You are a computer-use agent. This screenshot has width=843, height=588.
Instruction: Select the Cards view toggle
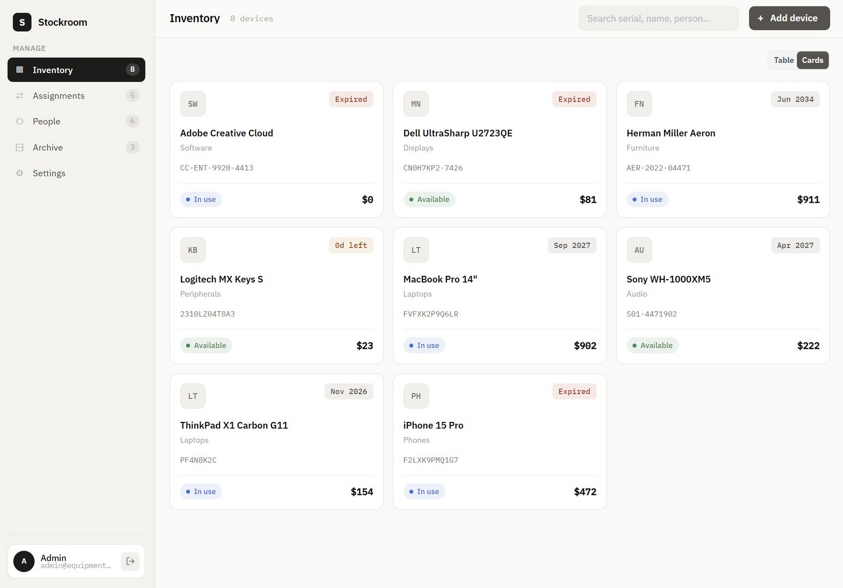[813, 60]
